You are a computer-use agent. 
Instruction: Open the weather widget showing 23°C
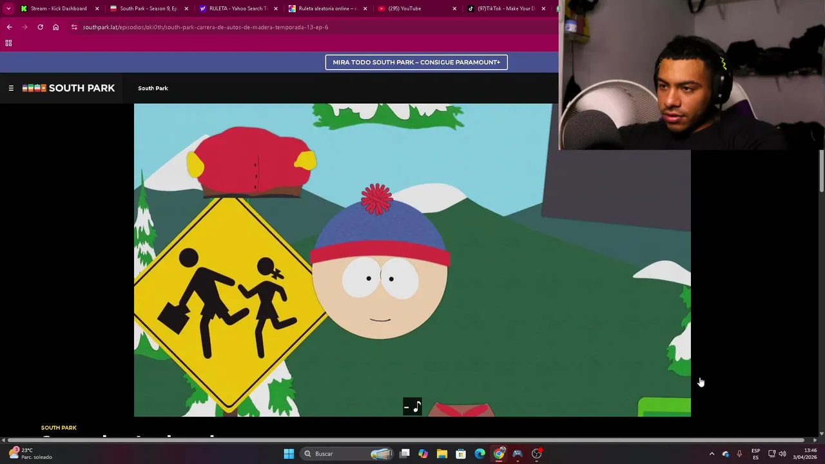[31, 454]
